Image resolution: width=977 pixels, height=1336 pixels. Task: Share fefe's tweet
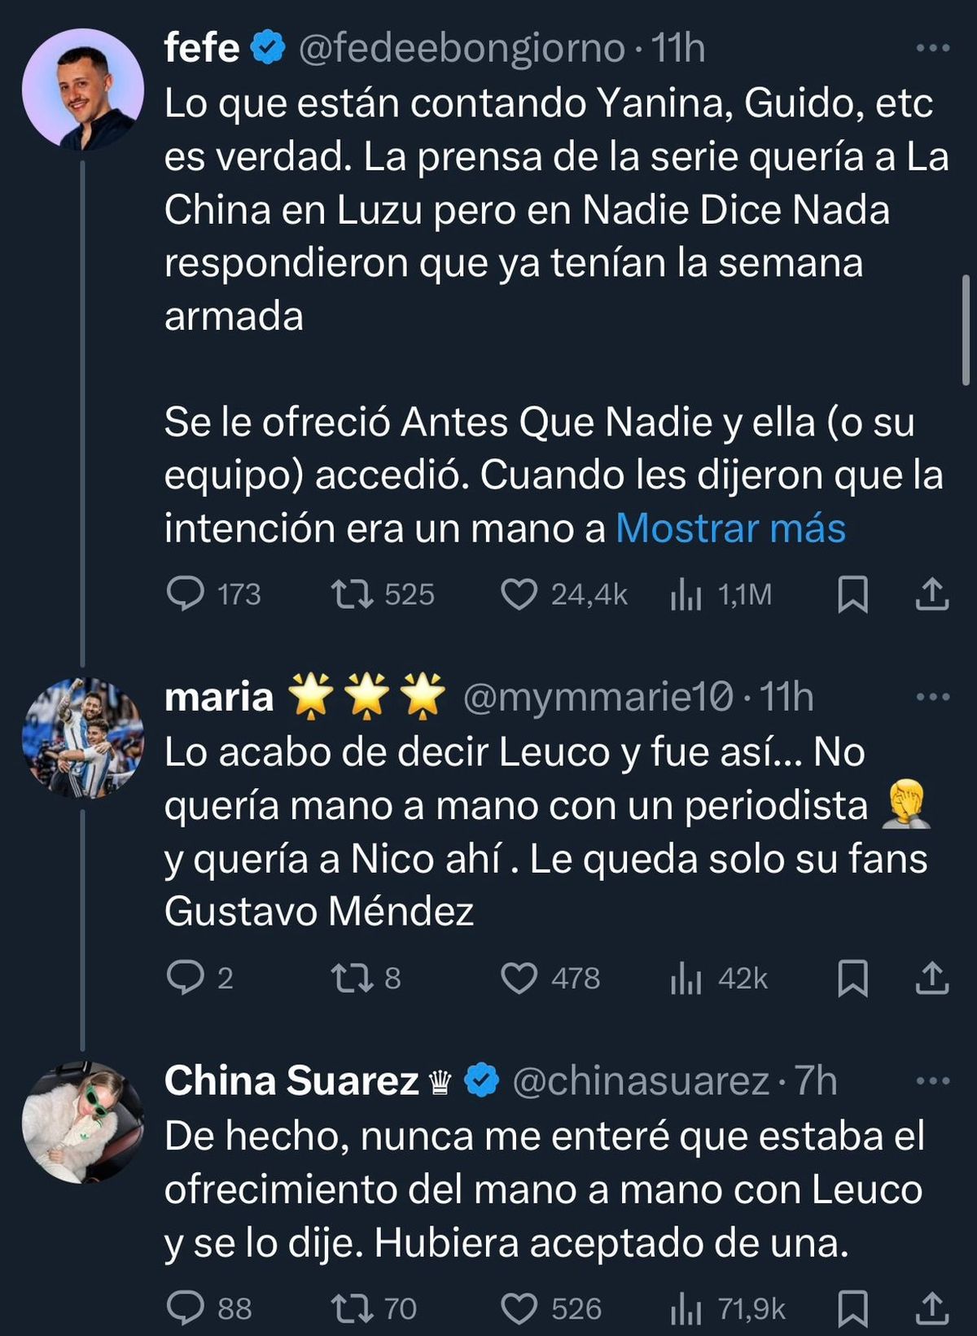coord(931,594)
